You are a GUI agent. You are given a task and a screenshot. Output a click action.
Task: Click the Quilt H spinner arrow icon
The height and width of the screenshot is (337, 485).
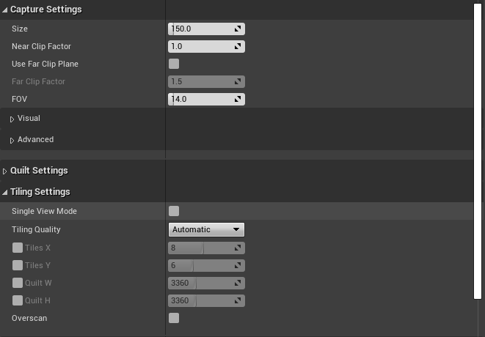coord(238,301)
